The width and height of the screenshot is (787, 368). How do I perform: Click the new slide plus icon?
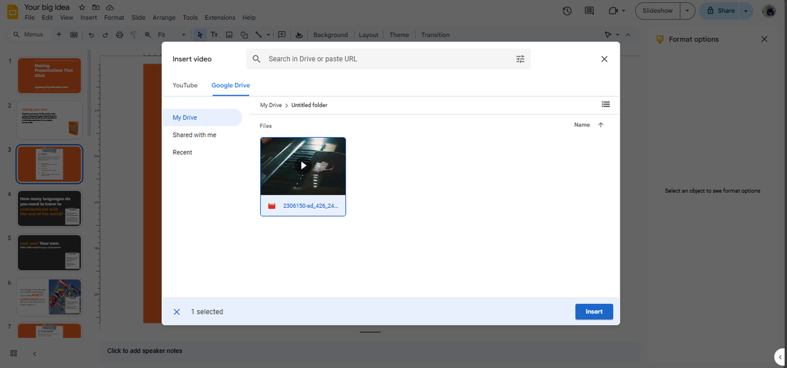pyautogui.click(x=59, y=35)
